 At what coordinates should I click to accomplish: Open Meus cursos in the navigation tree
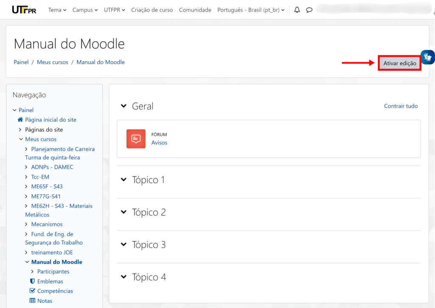tap(41, 139)
